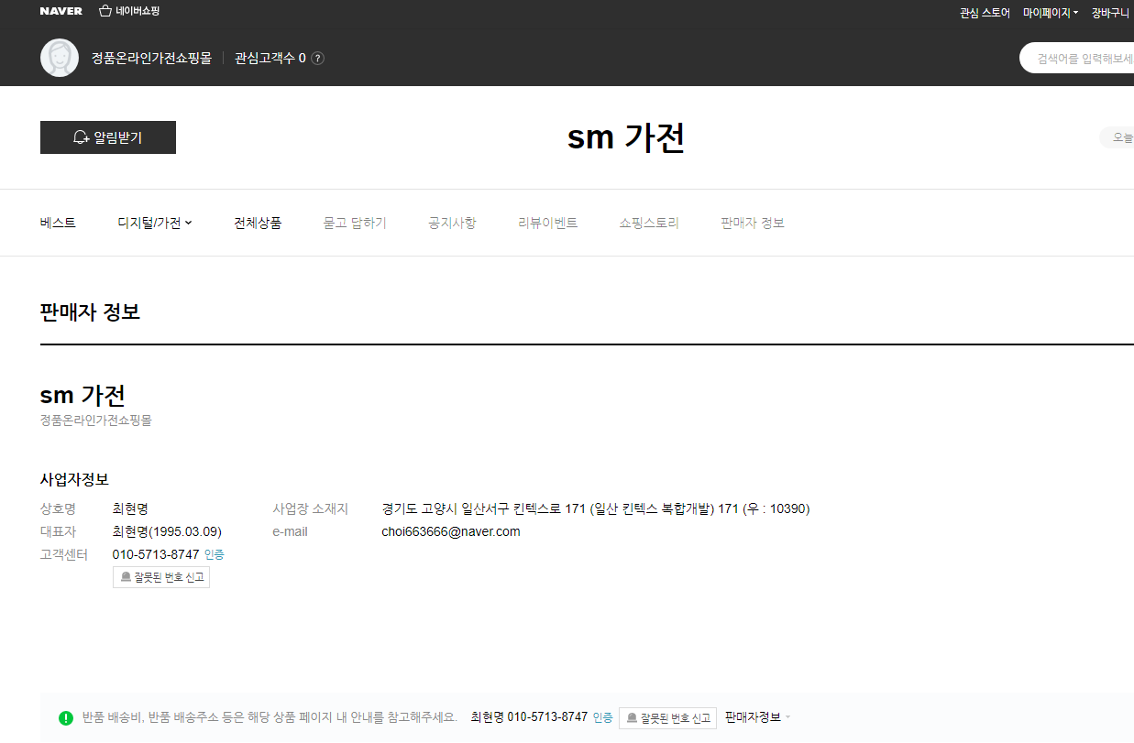Open the 전체상품 menu
The height and width of the screenshot is (743, 1134).
pos(258,223)
